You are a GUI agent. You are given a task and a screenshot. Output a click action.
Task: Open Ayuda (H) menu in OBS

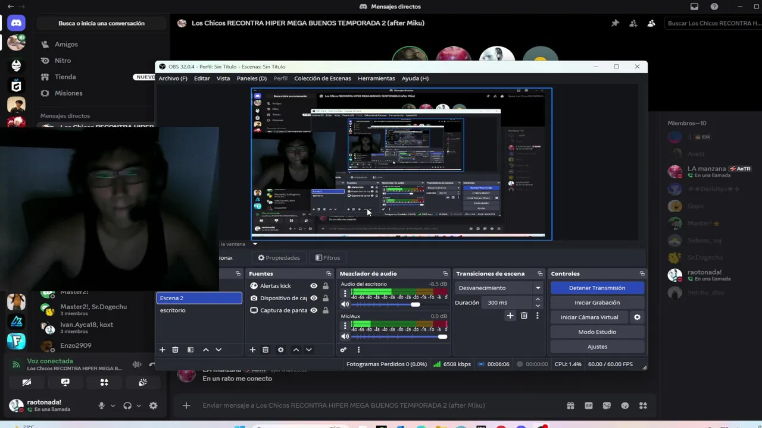tap(415, 78)
